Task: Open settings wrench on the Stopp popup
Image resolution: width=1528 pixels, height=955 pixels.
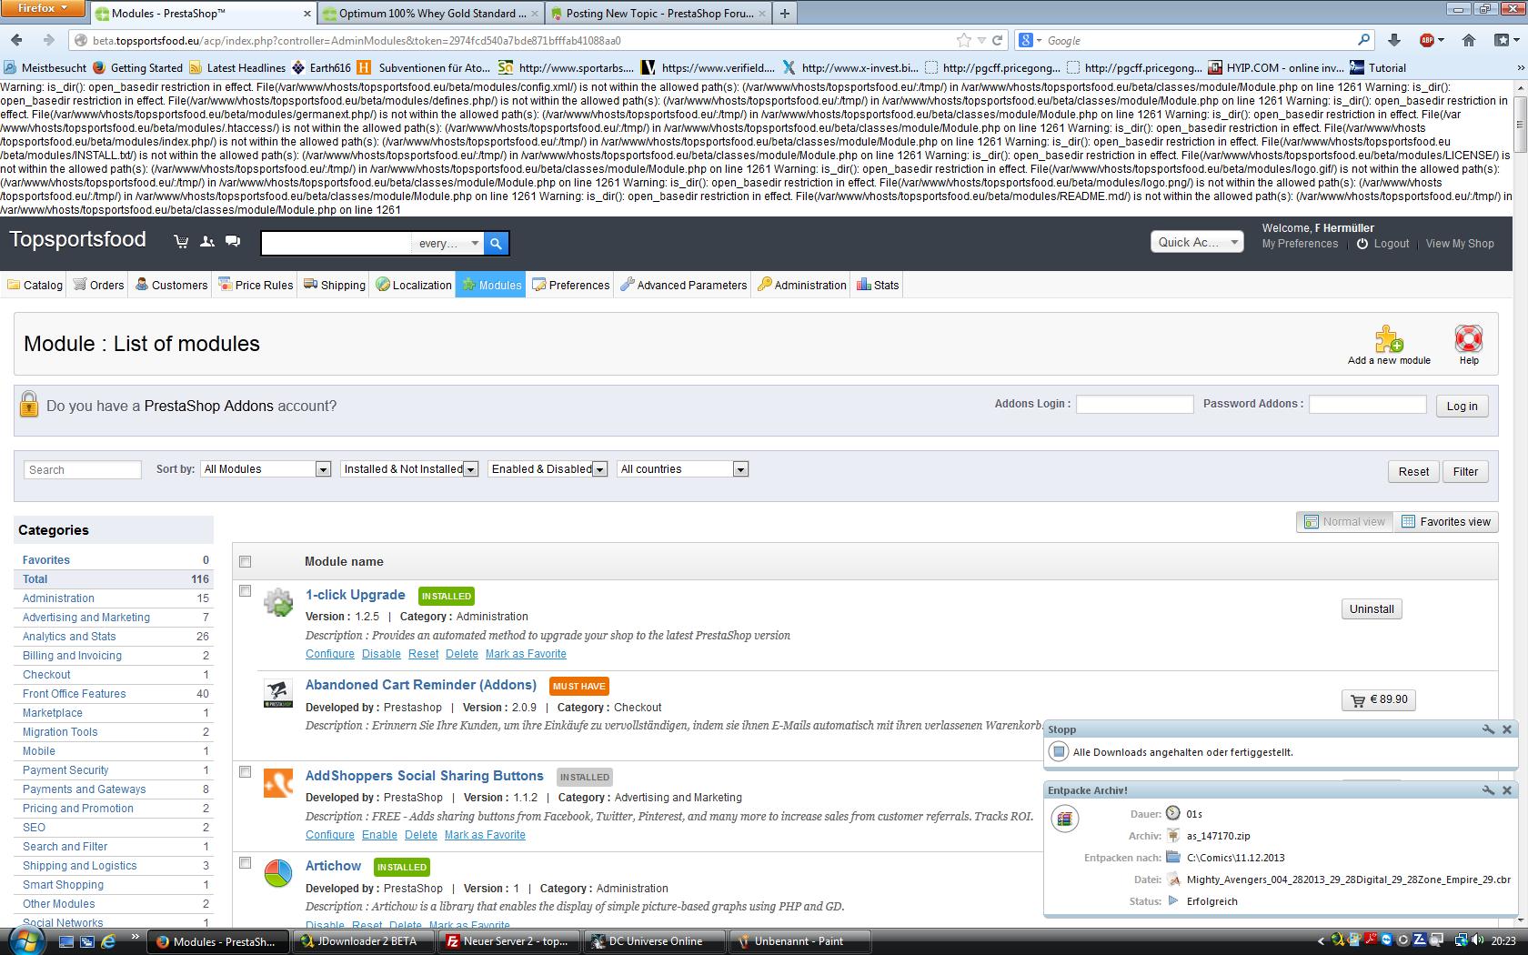Action: tap(1488, 729)
